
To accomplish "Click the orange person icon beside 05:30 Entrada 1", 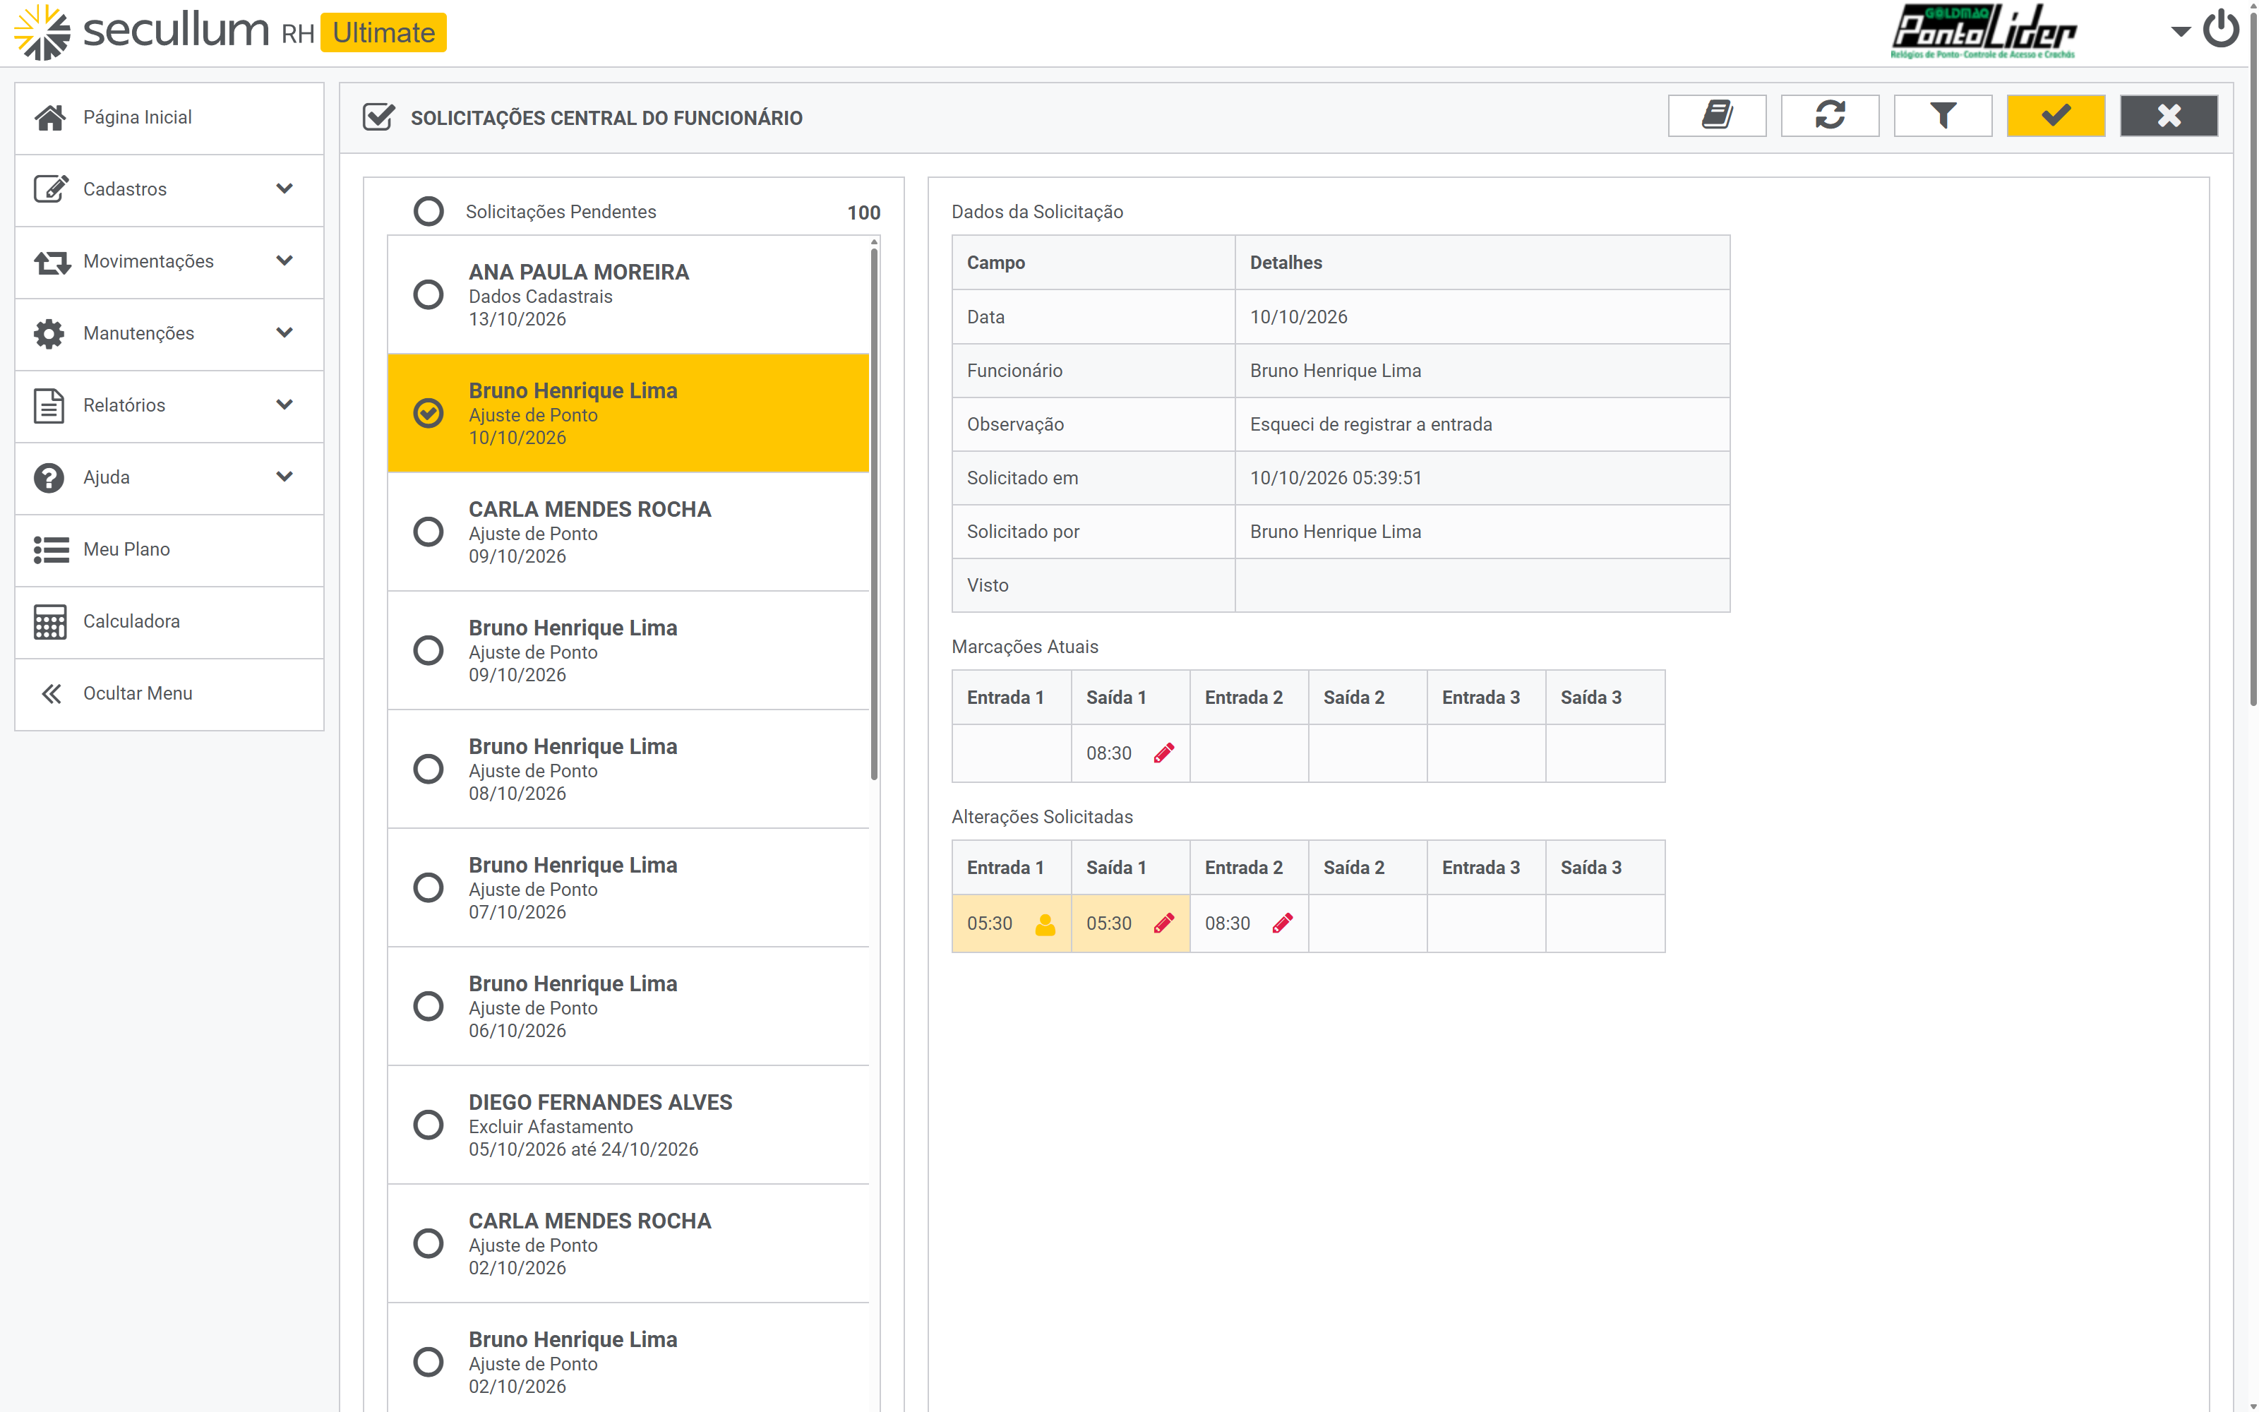I will tap(1045, 923).
